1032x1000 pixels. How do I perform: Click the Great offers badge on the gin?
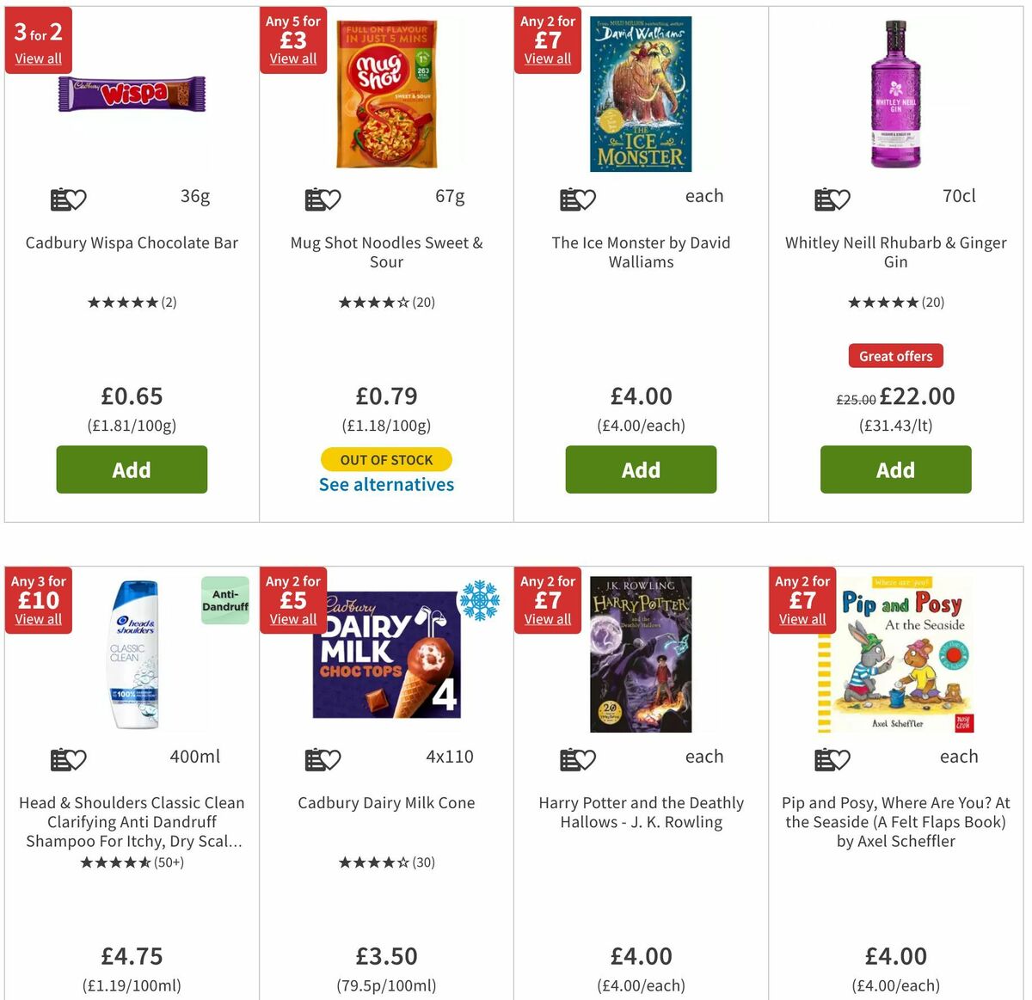pyautogui.click(x=895, y=355)
